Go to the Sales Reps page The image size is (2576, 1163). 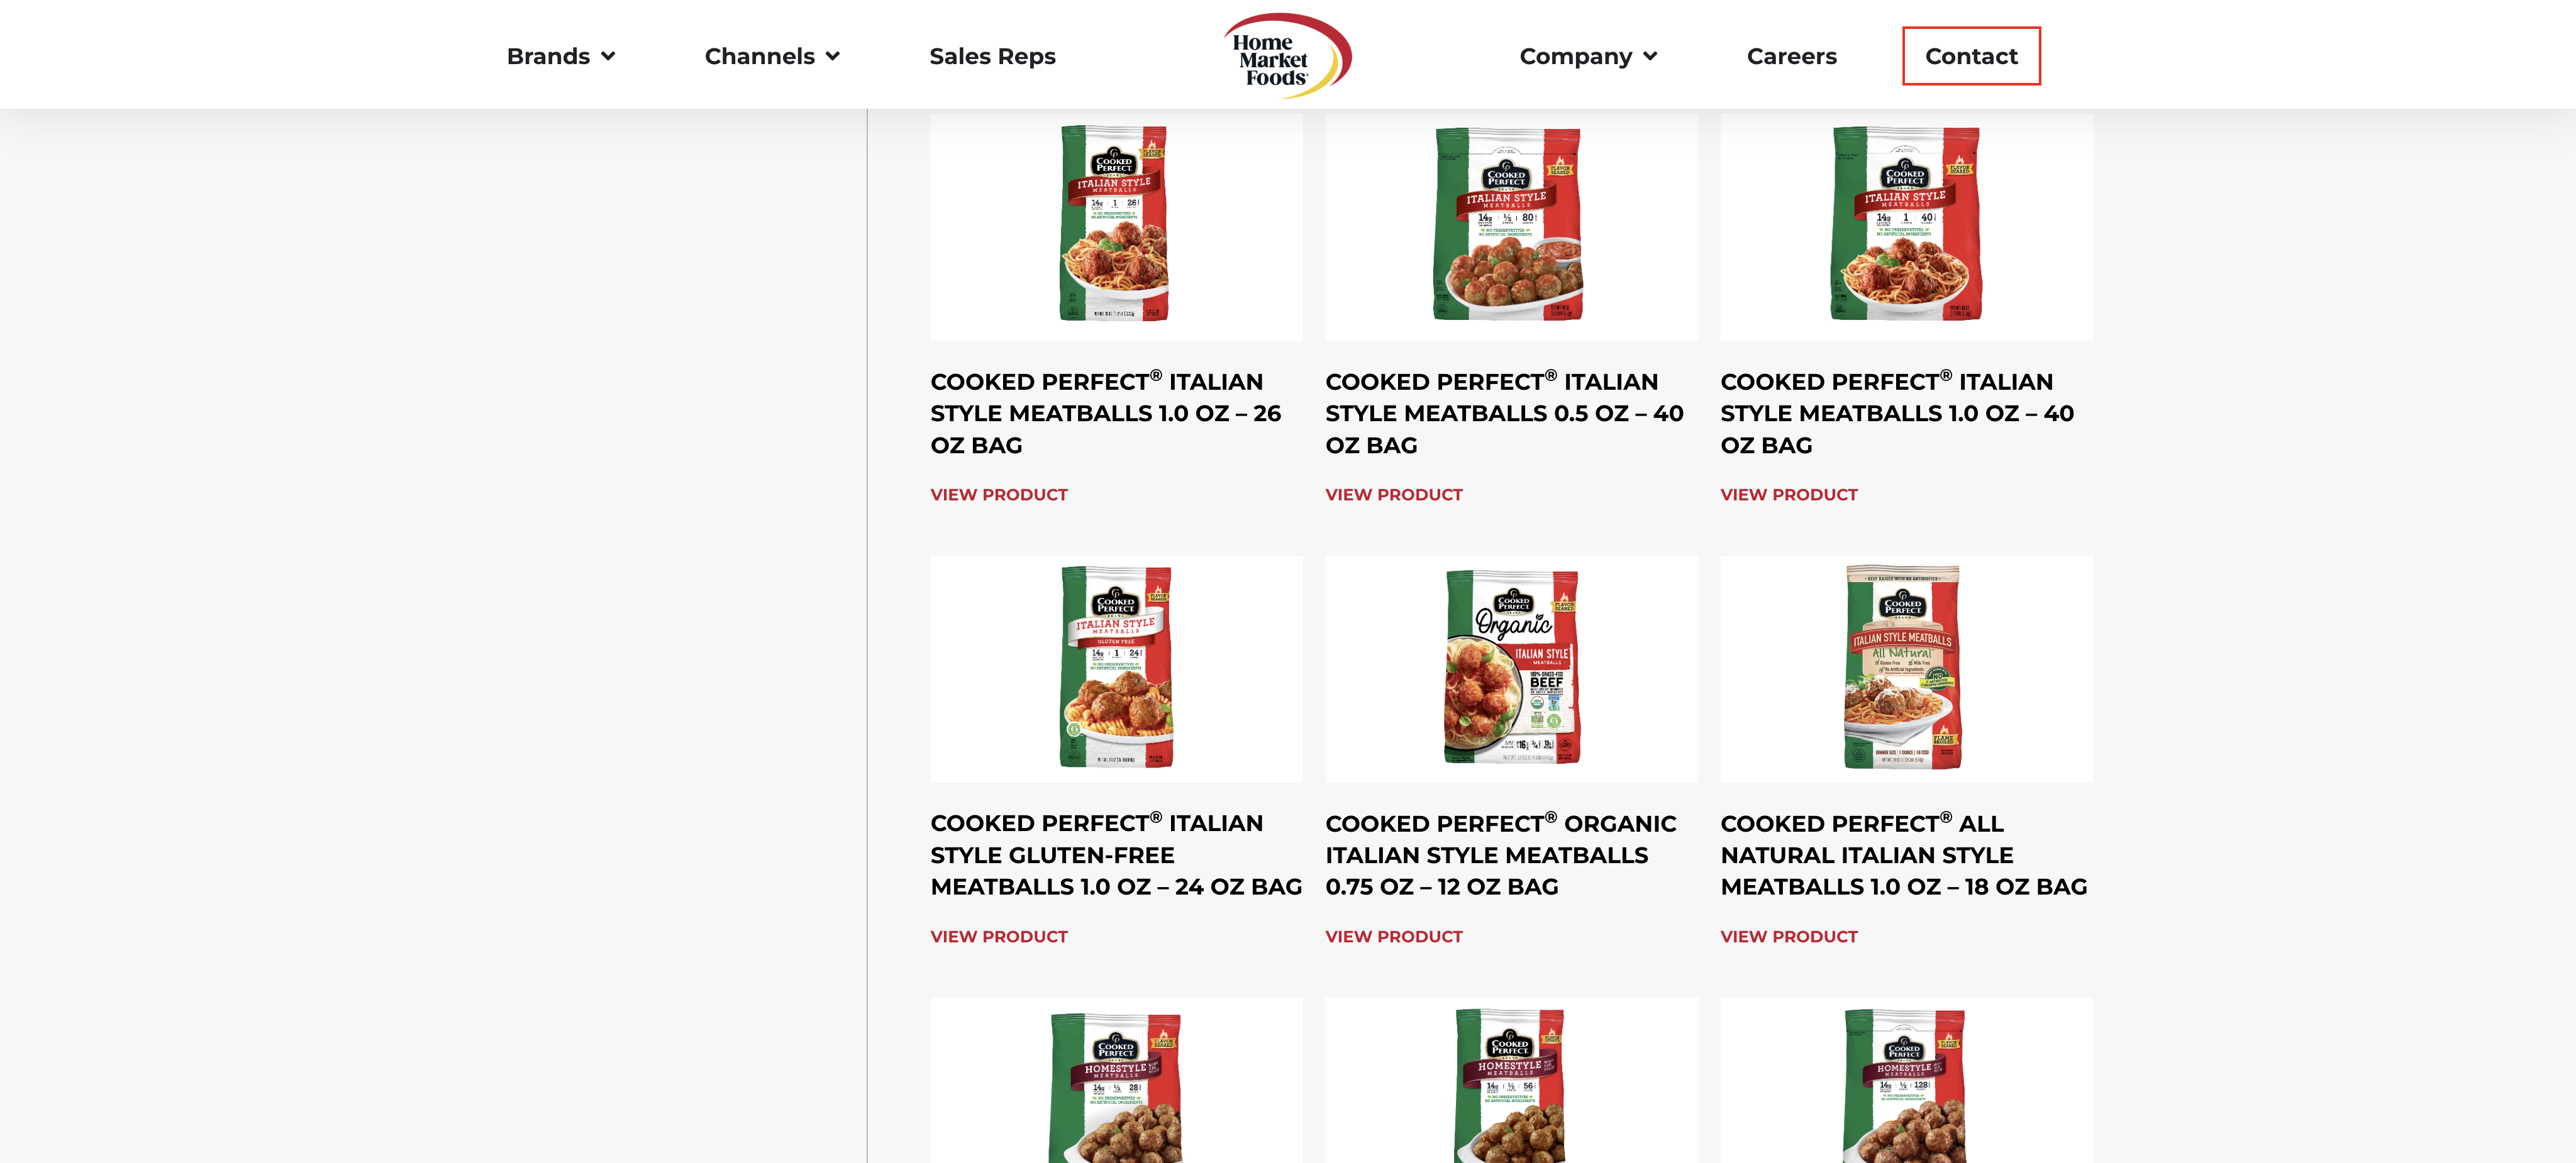point(992,57)
